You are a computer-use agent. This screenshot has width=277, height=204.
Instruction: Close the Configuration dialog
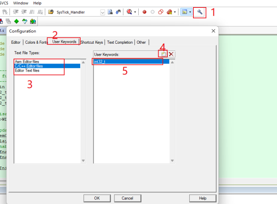click(x=213, y=31)
